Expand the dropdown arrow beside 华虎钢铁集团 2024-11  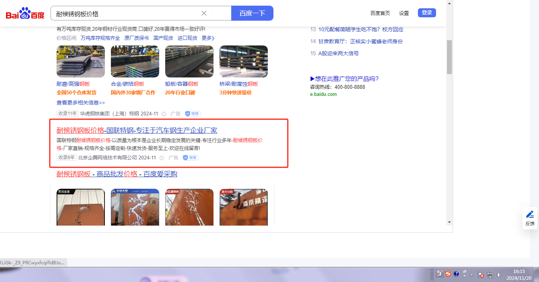164,114
